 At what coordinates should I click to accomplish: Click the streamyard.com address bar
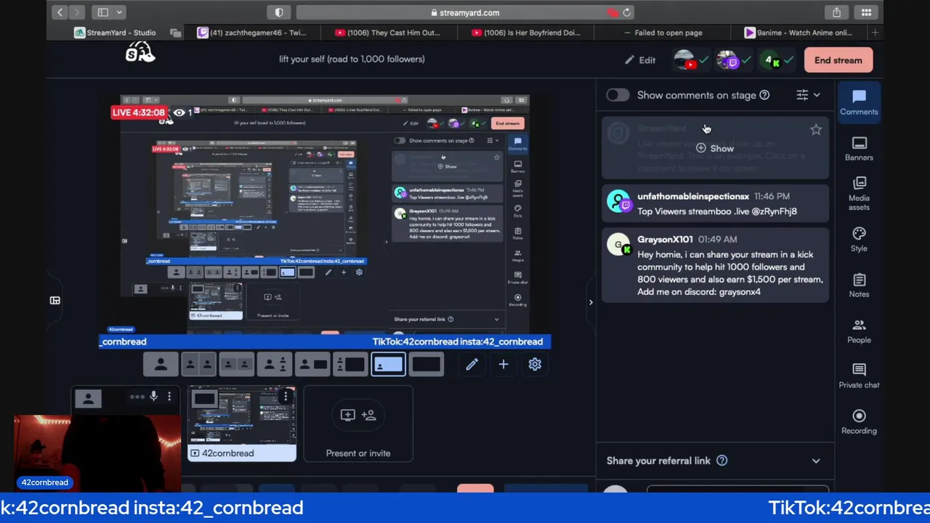click(x=465, y=12)
